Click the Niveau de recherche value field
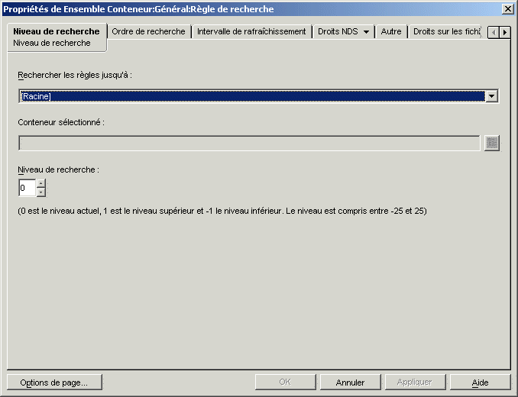This screenshot has width=518, height=397. tap(27, 188)
